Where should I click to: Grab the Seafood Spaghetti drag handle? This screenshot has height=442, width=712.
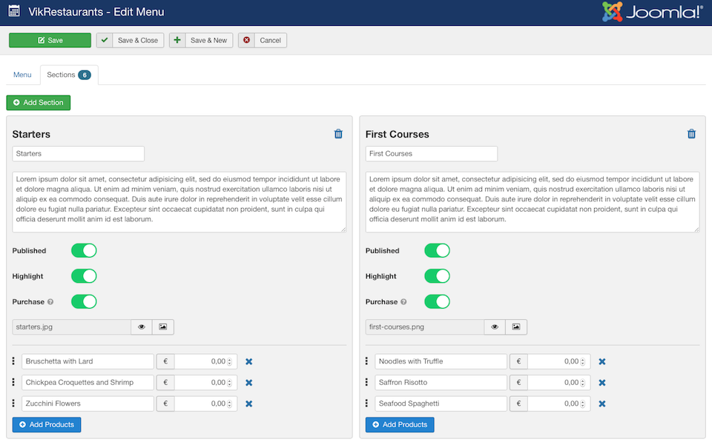tap(366, 403)
